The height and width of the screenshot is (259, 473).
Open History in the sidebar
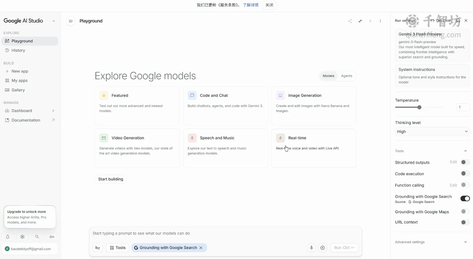pos(30,50)
